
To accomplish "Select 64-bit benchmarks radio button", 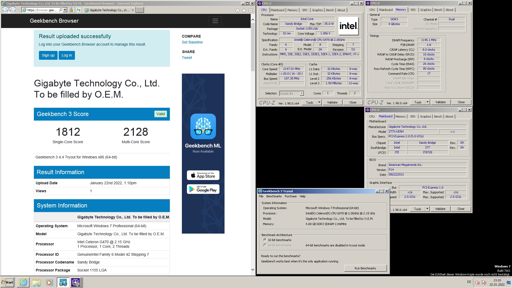I will point(265,245).
